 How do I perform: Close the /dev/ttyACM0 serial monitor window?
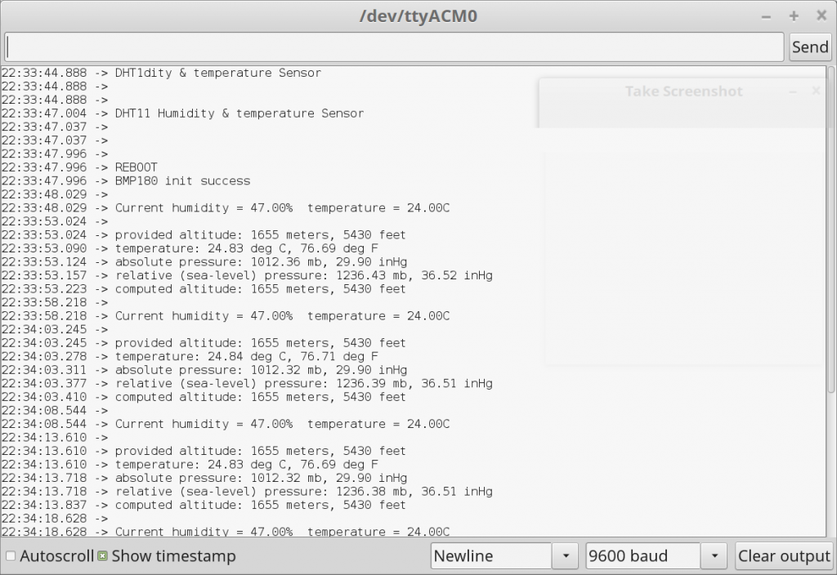tap(821, 16)
